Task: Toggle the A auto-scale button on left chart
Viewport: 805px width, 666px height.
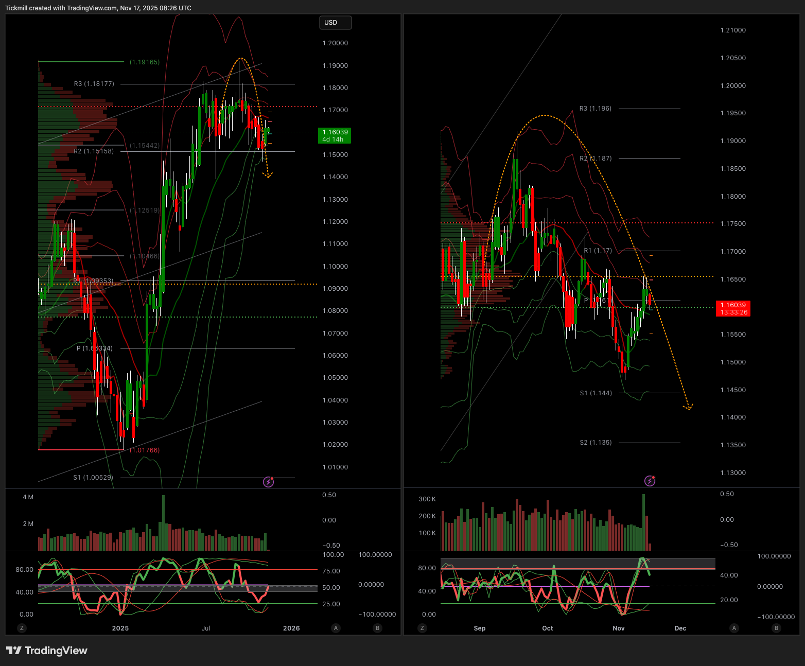Action: [x=336, y=628]
